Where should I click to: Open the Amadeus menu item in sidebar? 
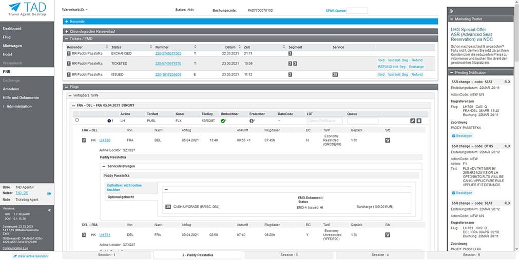coord(11,89)
